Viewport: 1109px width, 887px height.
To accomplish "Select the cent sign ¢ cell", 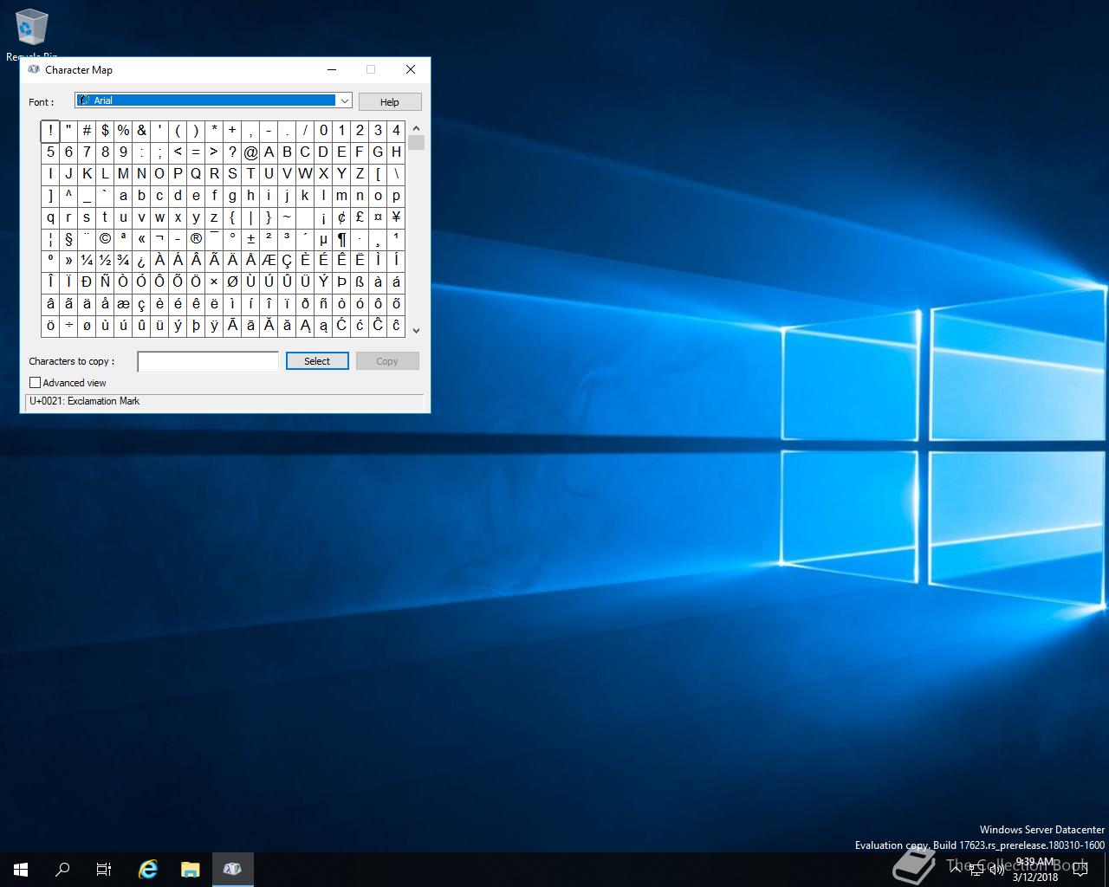I will click(341, 217).
